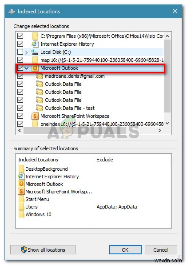Select DesktopBackground in the summary list
Image resolution: width=187 pixels, height=265 pixels.
[47, 169]
